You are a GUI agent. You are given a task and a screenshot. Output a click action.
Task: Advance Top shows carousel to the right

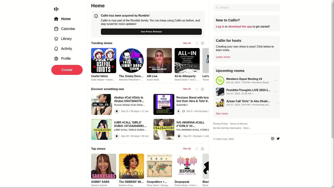pyautogui.click(x=202, y=149)
